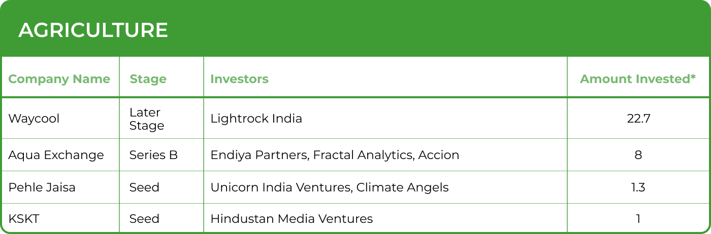The height and width of the screenshot is (234, 711).
Task: Select the Pehle Jaisa company cell
Action: point(42,187)
